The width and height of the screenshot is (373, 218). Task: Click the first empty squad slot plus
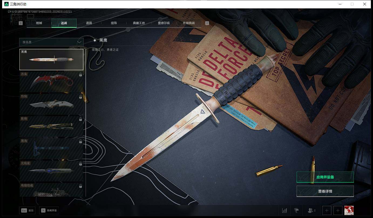[x=327, y=210]
